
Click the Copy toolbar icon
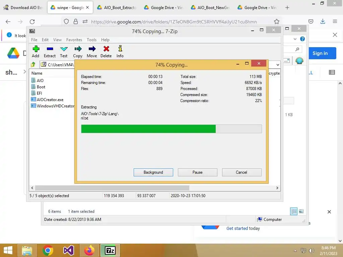78,52
